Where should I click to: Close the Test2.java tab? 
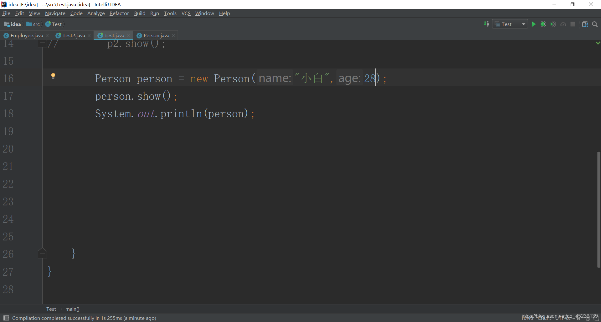(x=89, y=35)
